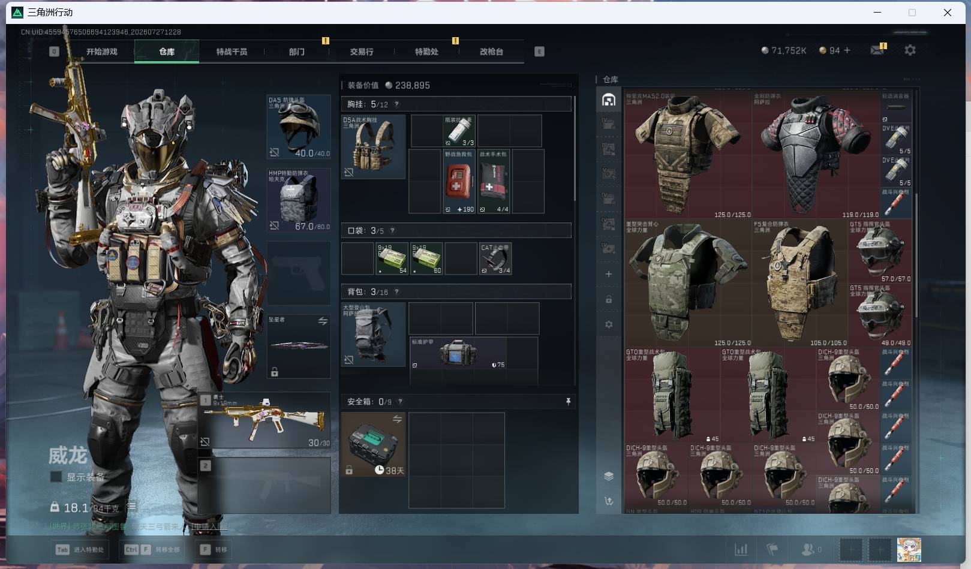Toggle the 显示装备 checkbox

pos(56,477)
